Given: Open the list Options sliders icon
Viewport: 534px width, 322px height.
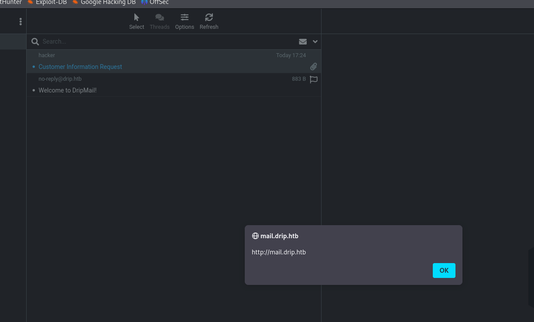Looking at the screenshot, I should [x=185, y=21].
